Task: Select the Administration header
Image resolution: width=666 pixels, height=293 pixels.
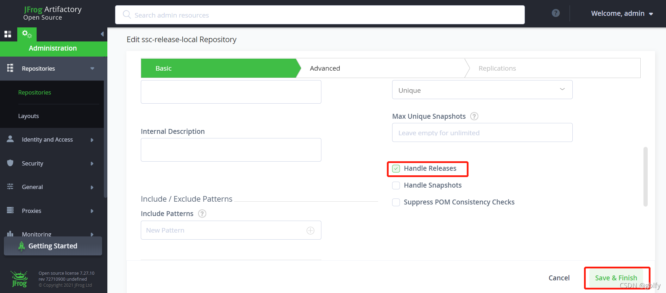Action: [x=54, y=48]
